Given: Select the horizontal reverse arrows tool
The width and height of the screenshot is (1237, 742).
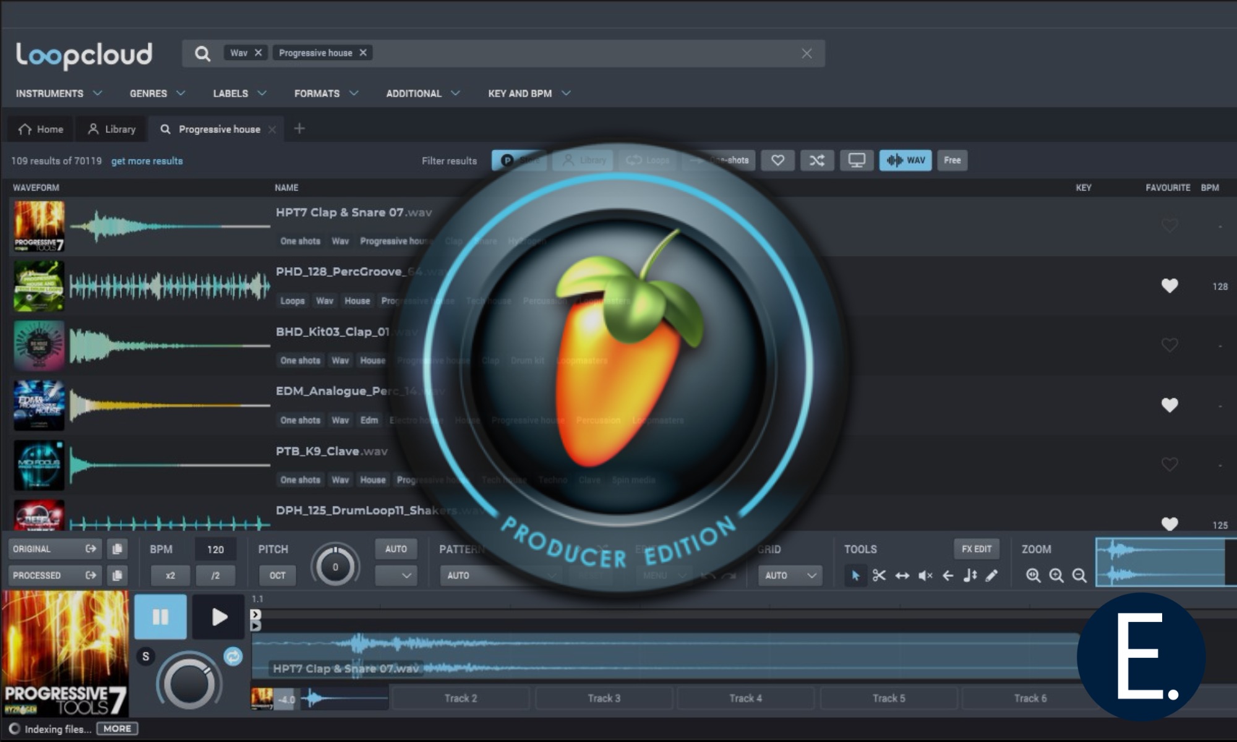Looking at the screenshot, I should coord(902,576).
